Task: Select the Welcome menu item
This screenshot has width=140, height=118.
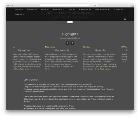Action: coord(19,10)
